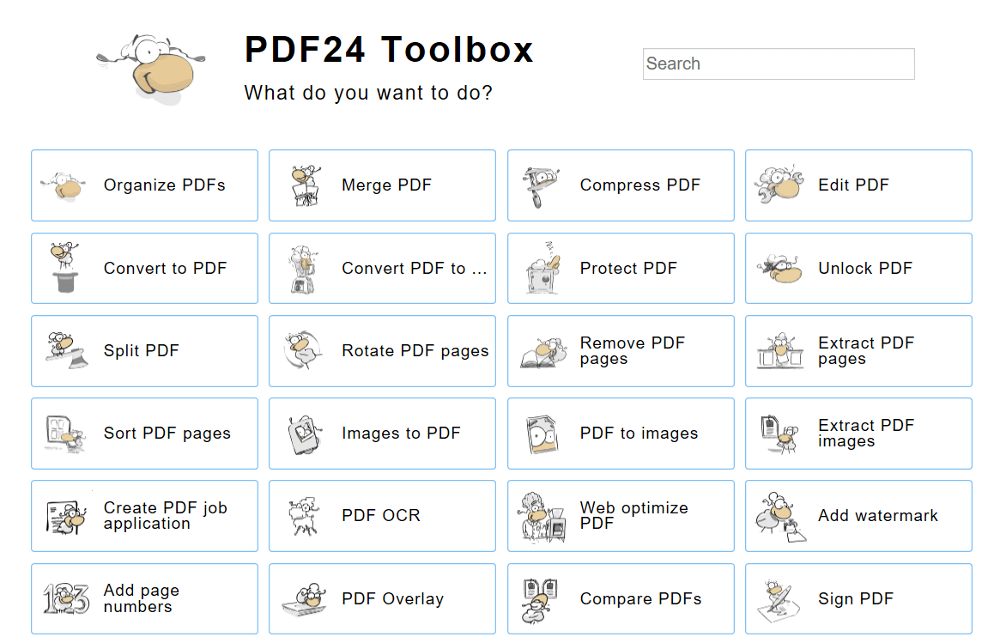Click the Extract PDF pages icon
This screenshot has width=994, height=643.
pyautogui.click(x=780, y=350)
